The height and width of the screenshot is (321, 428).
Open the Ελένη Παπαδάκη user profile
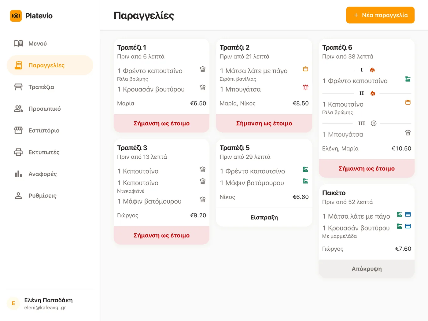[50, 303]
